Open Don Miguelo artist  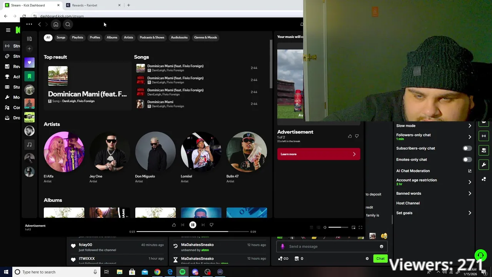click(155, 157)
